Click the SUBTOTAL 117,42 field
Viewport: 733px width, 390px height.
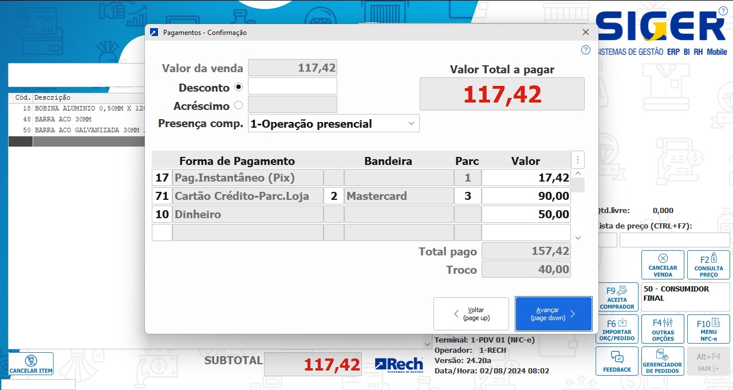click(313, 364)
